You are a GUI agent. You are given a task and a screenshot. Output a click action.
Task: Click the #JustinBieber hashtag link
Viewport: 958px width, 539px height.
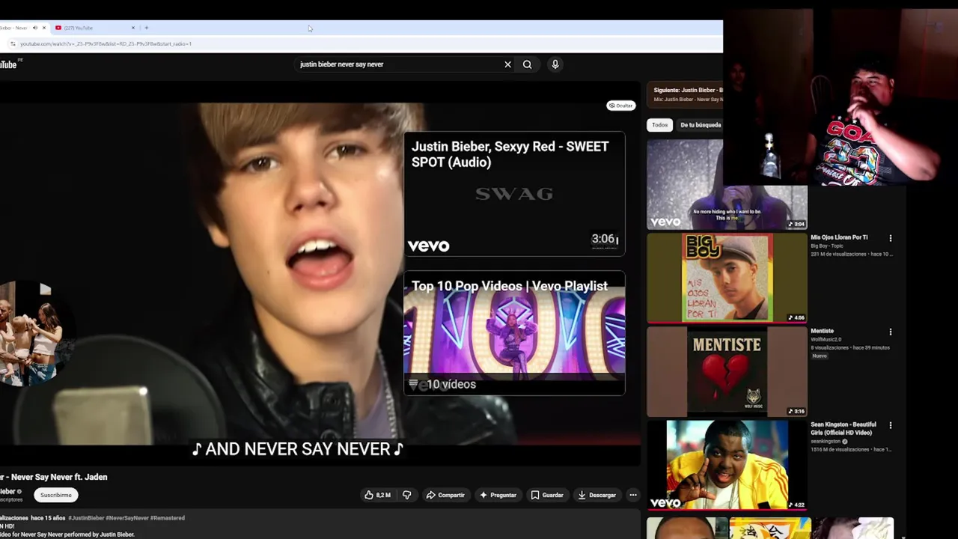[x=86, y=518]
